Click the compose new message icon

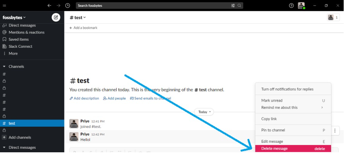[x=56, y=17]
